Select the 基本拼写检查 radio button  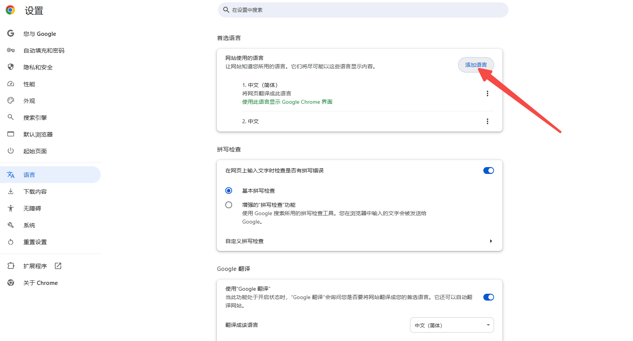[229, 191]
